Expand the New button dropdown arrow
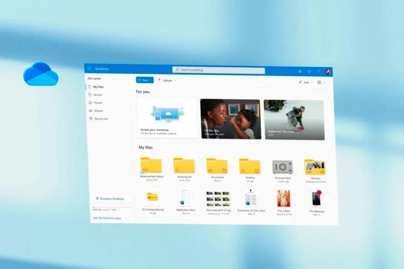This screenshot has width=404, height=269. [151, 80]
